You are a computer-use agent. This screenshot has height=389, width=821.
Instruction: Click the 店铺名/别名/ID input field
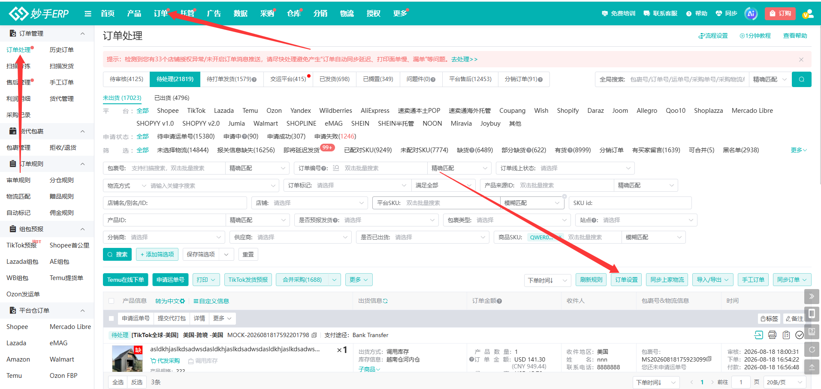tap(175, 203)
